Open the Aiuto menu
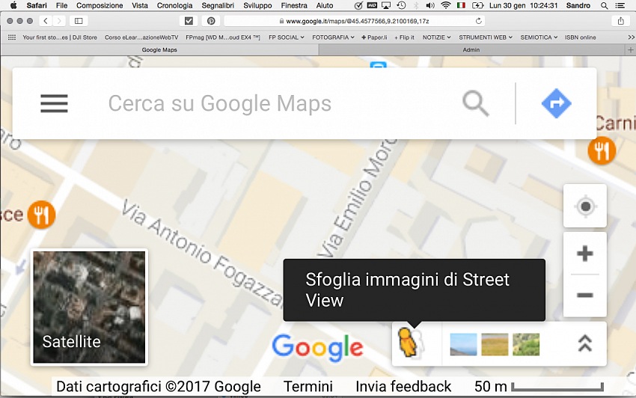This screenshot has height=398, width=636. (x=325, y=6)
